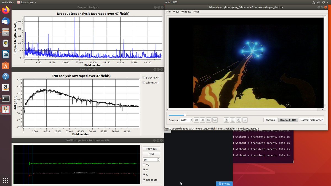Show applications grid

pos(6,180)
